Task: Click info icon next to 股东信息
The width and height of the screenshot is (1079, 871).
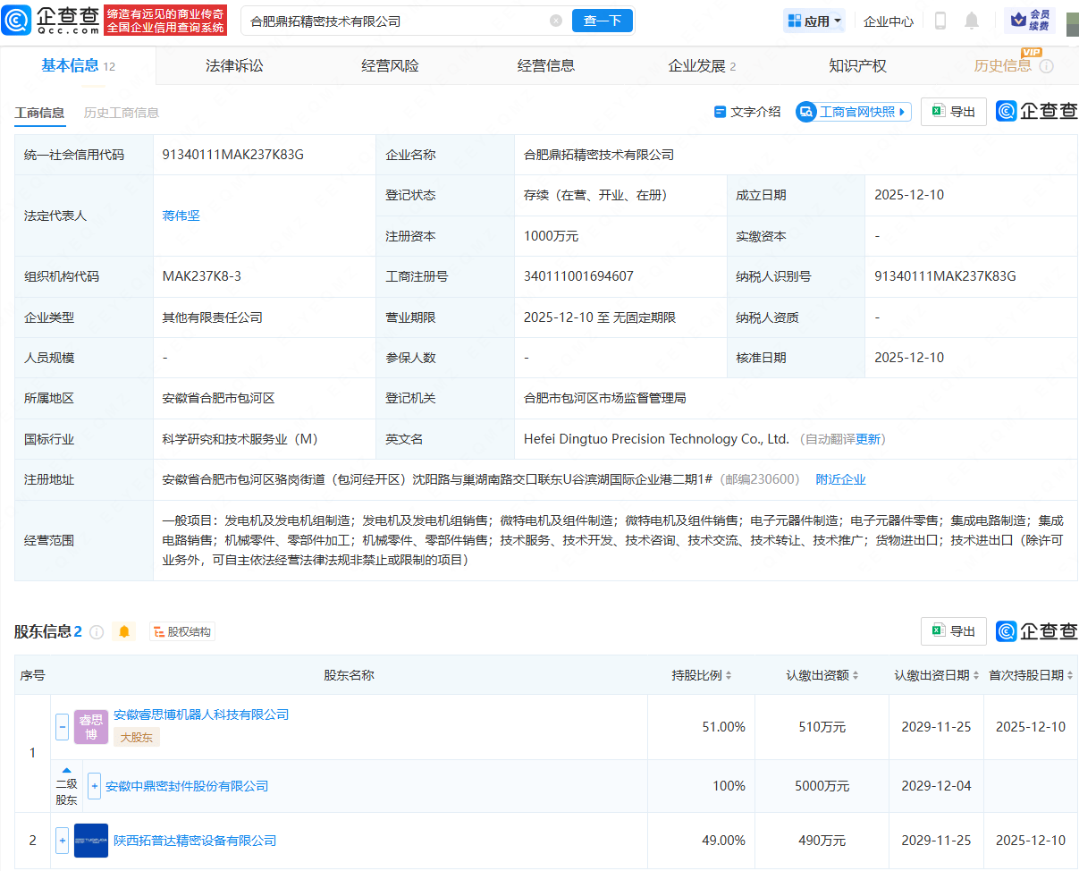Action: coord(97,632)
